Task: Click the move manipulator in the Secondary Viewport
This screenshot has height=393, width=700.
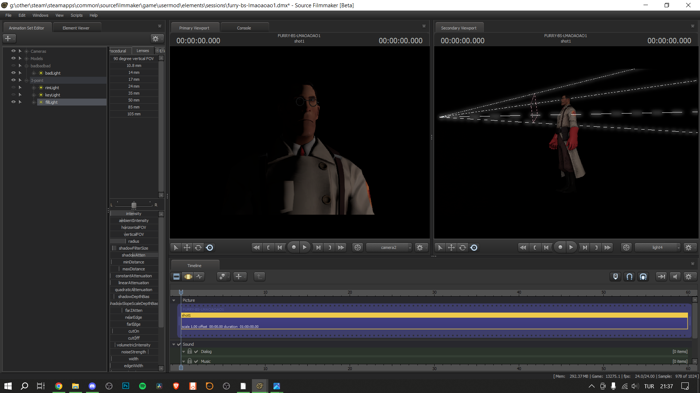Action: pos(451,247)
